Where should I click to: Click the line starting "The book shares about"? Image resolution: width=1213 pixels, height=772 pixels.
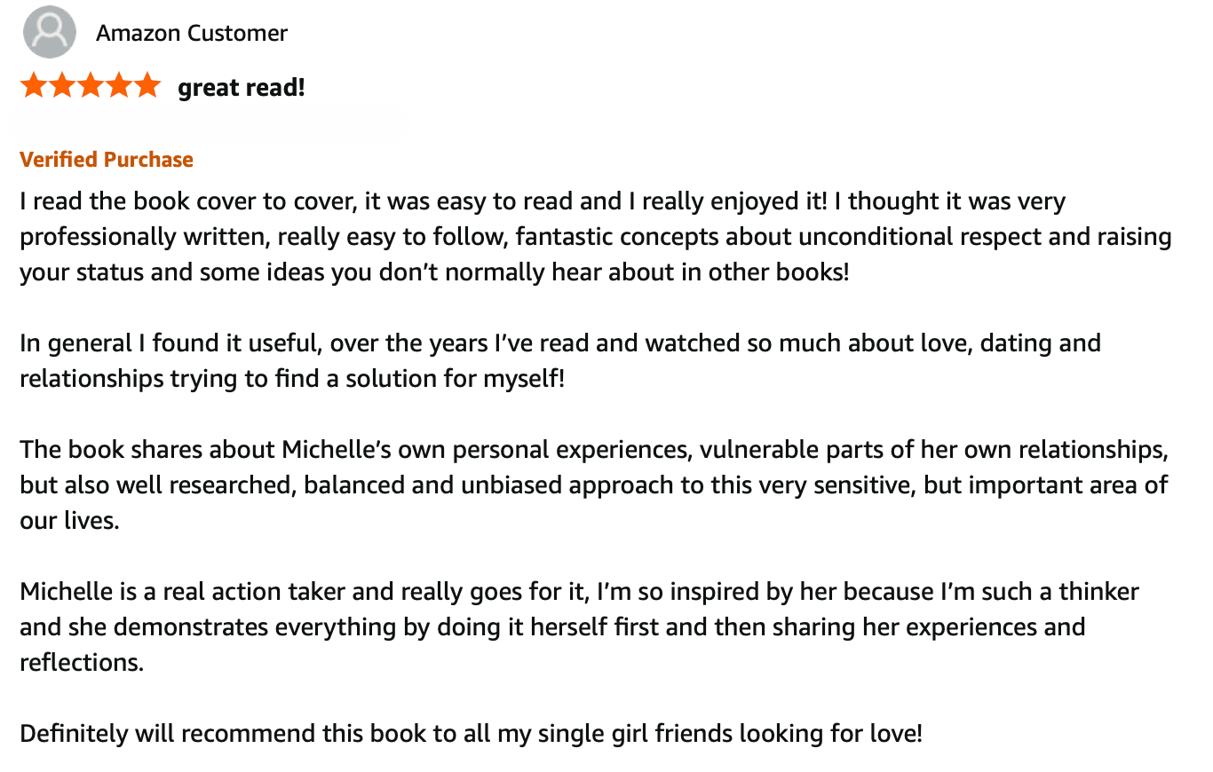tap(593, 450)
